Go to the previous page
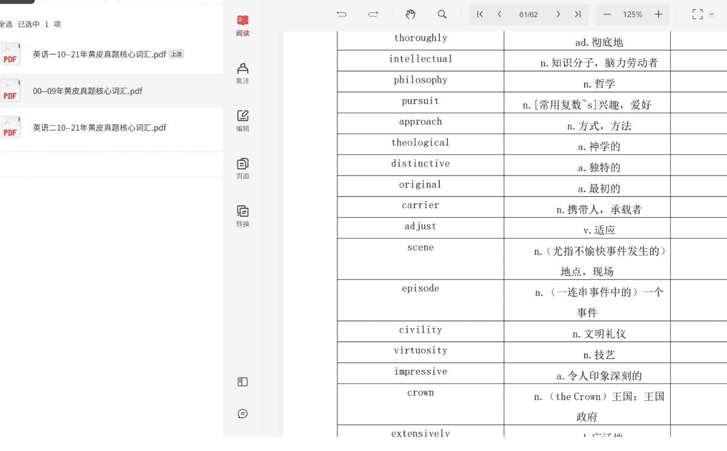This screenshot has height=451, width=727. (x=499, y=15)
